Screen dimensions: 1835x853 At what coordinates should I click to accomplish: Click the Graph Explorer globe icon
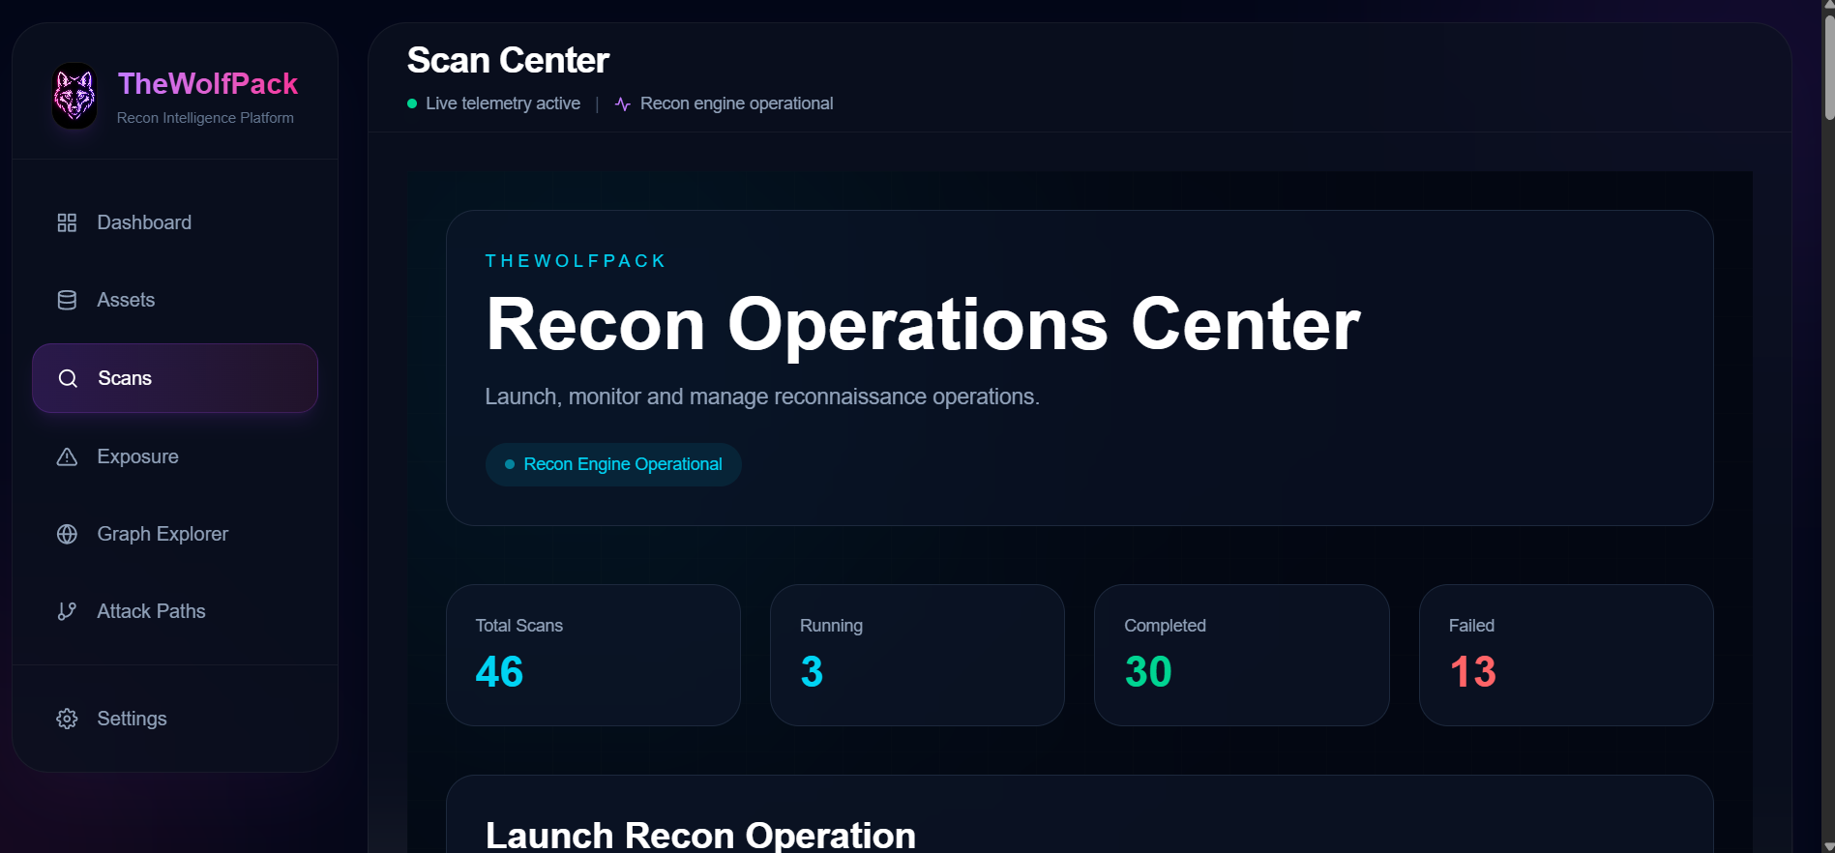(67, 534)
